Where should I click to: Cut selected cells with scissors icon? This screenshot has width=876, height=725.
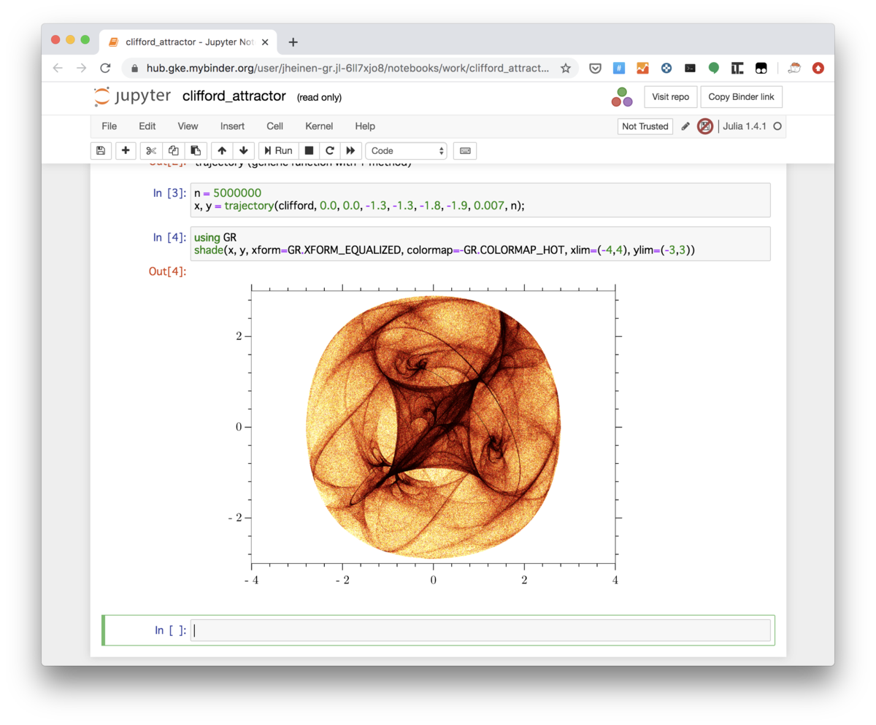[151, 151]
